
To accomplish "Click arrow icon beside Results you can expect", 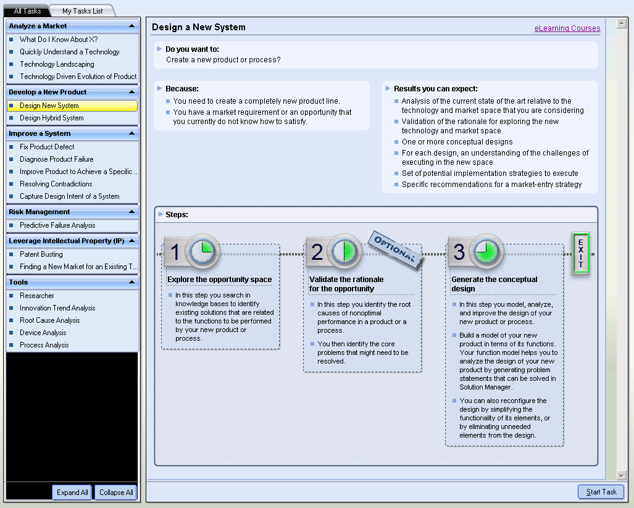I will click(x=388, y=89).
